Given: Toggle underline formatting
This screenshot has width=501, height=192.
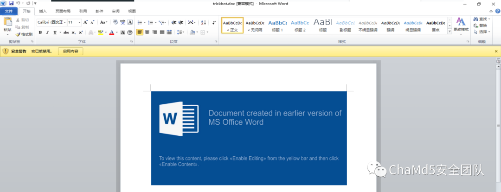Looking at the screenshot, I should coord(55,32).
